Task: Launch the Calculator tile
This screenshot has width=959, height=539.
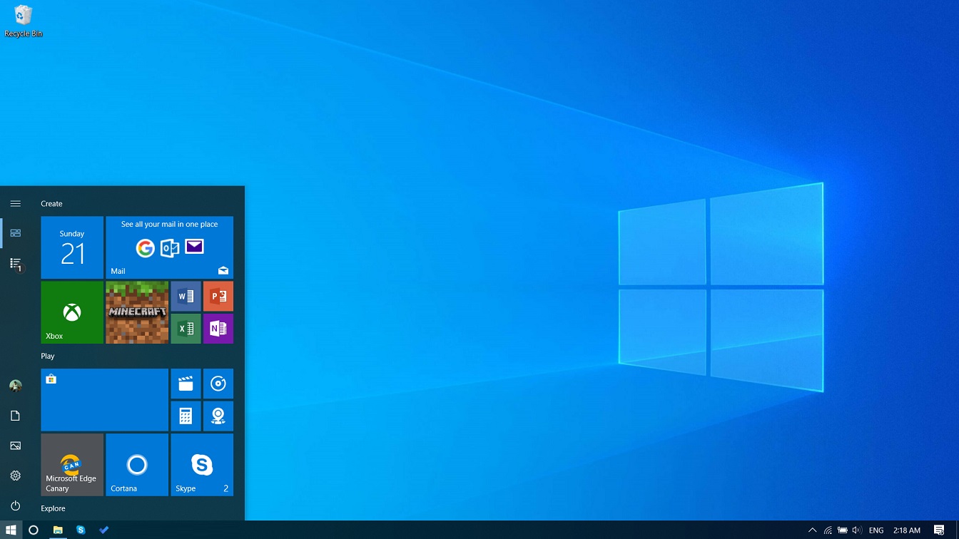Action: point(186,416)
